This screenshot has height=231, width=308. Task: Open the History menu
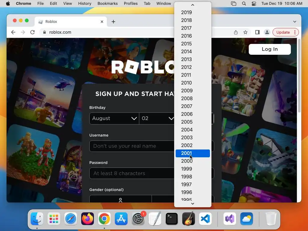85,4
